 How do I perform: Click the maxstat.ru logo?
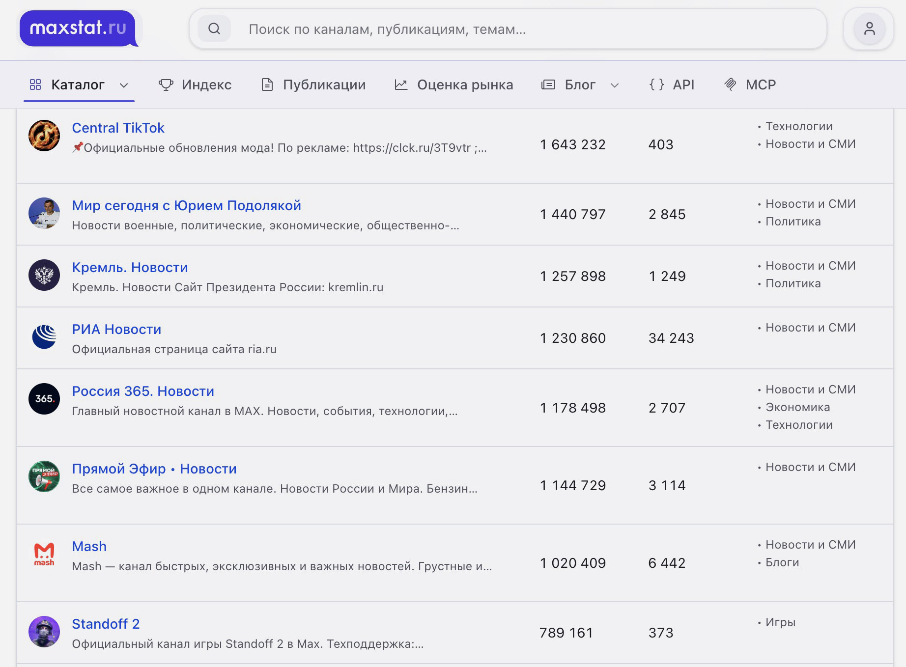[x=79, y=28]
